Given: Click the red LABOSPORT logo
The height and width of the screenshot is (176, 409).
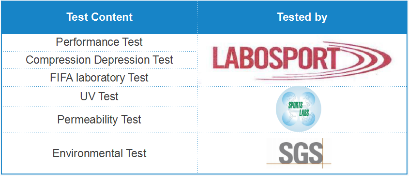Looking at the screenshot, I should pyautogui.click(x=302, y=61).
